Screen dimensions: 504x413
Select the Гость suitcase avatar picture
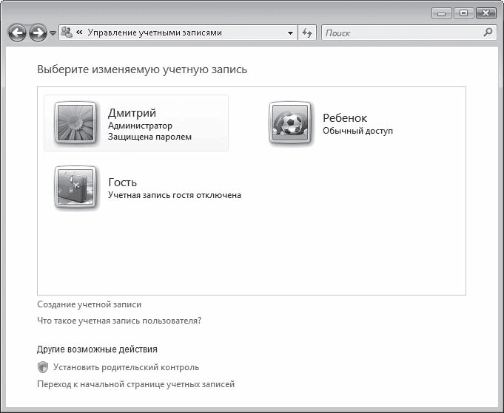[x=75, y=188]
